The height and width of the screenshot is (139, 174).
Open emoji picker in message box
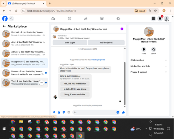[118, 112]
